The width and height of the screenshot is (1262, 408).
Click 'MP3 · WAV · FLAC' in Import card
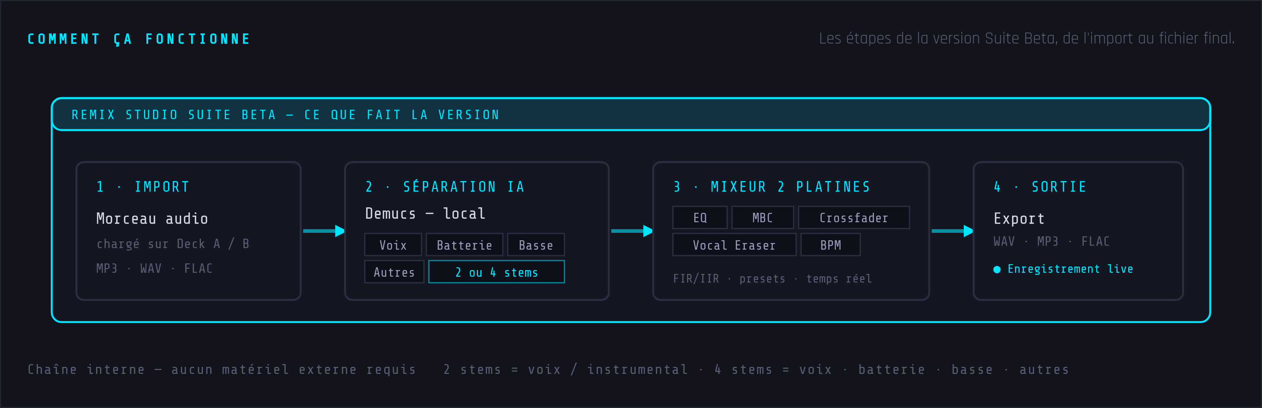point(154,268)
